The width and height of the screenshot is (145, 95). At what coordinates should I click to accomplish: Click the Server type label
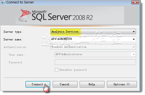pyautogui.click(x=13, y=32)
